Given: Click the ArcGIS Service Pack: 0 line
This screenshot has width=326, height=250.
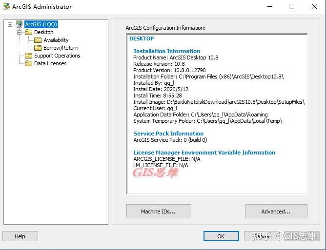Looking at the screenshot, I should coord(170,140).
